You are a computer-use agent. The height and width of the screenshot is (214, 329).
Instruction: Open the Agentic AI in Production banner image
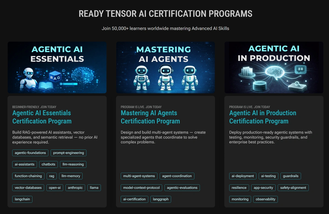[x=274, y=67]
